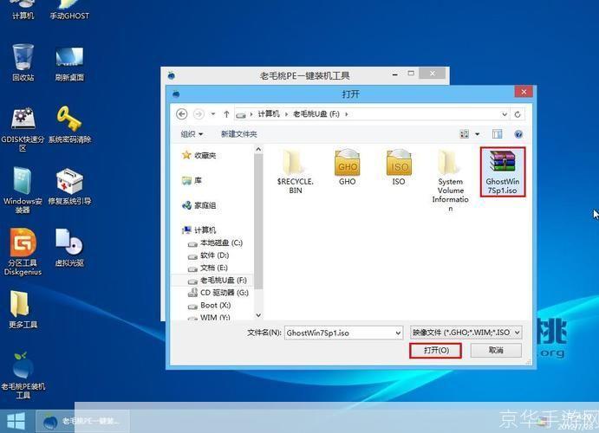Click the 老毛桃PE一键装机 taskbar button

click(x=82, y=421)
